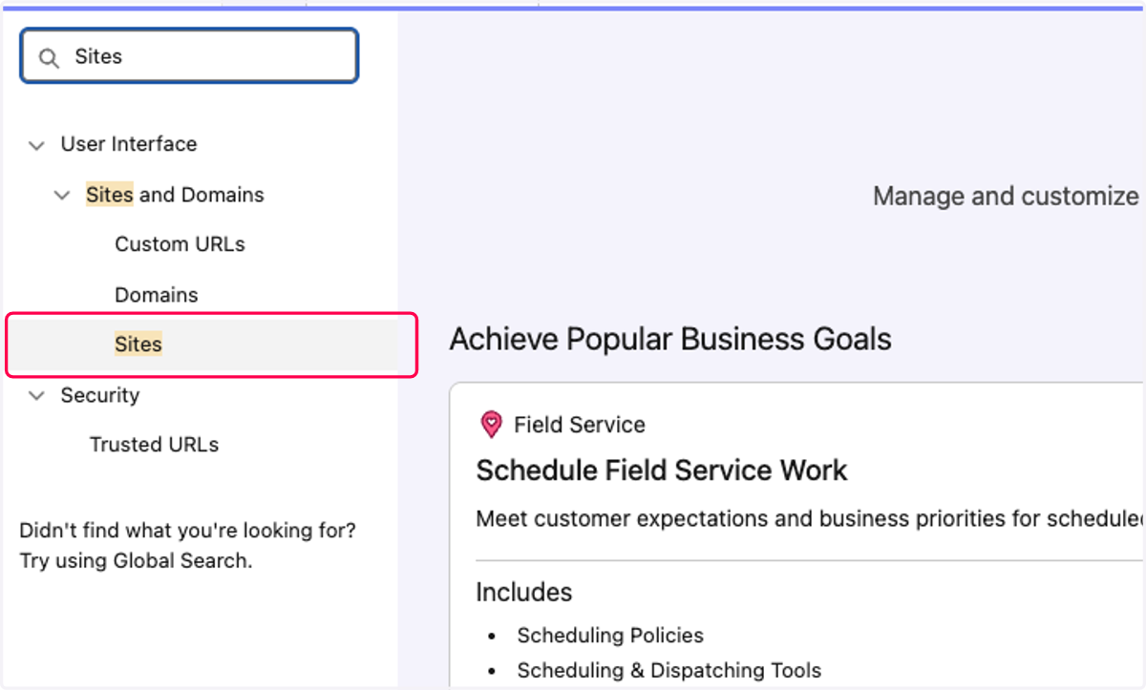
Task: Click the Scheduling & Dispatching Tools list item
Action: (669, 671)
